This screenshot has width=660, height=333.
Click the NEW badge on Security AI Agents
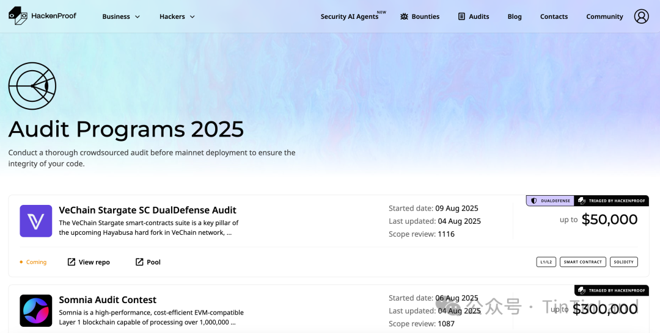coord(381,12)
